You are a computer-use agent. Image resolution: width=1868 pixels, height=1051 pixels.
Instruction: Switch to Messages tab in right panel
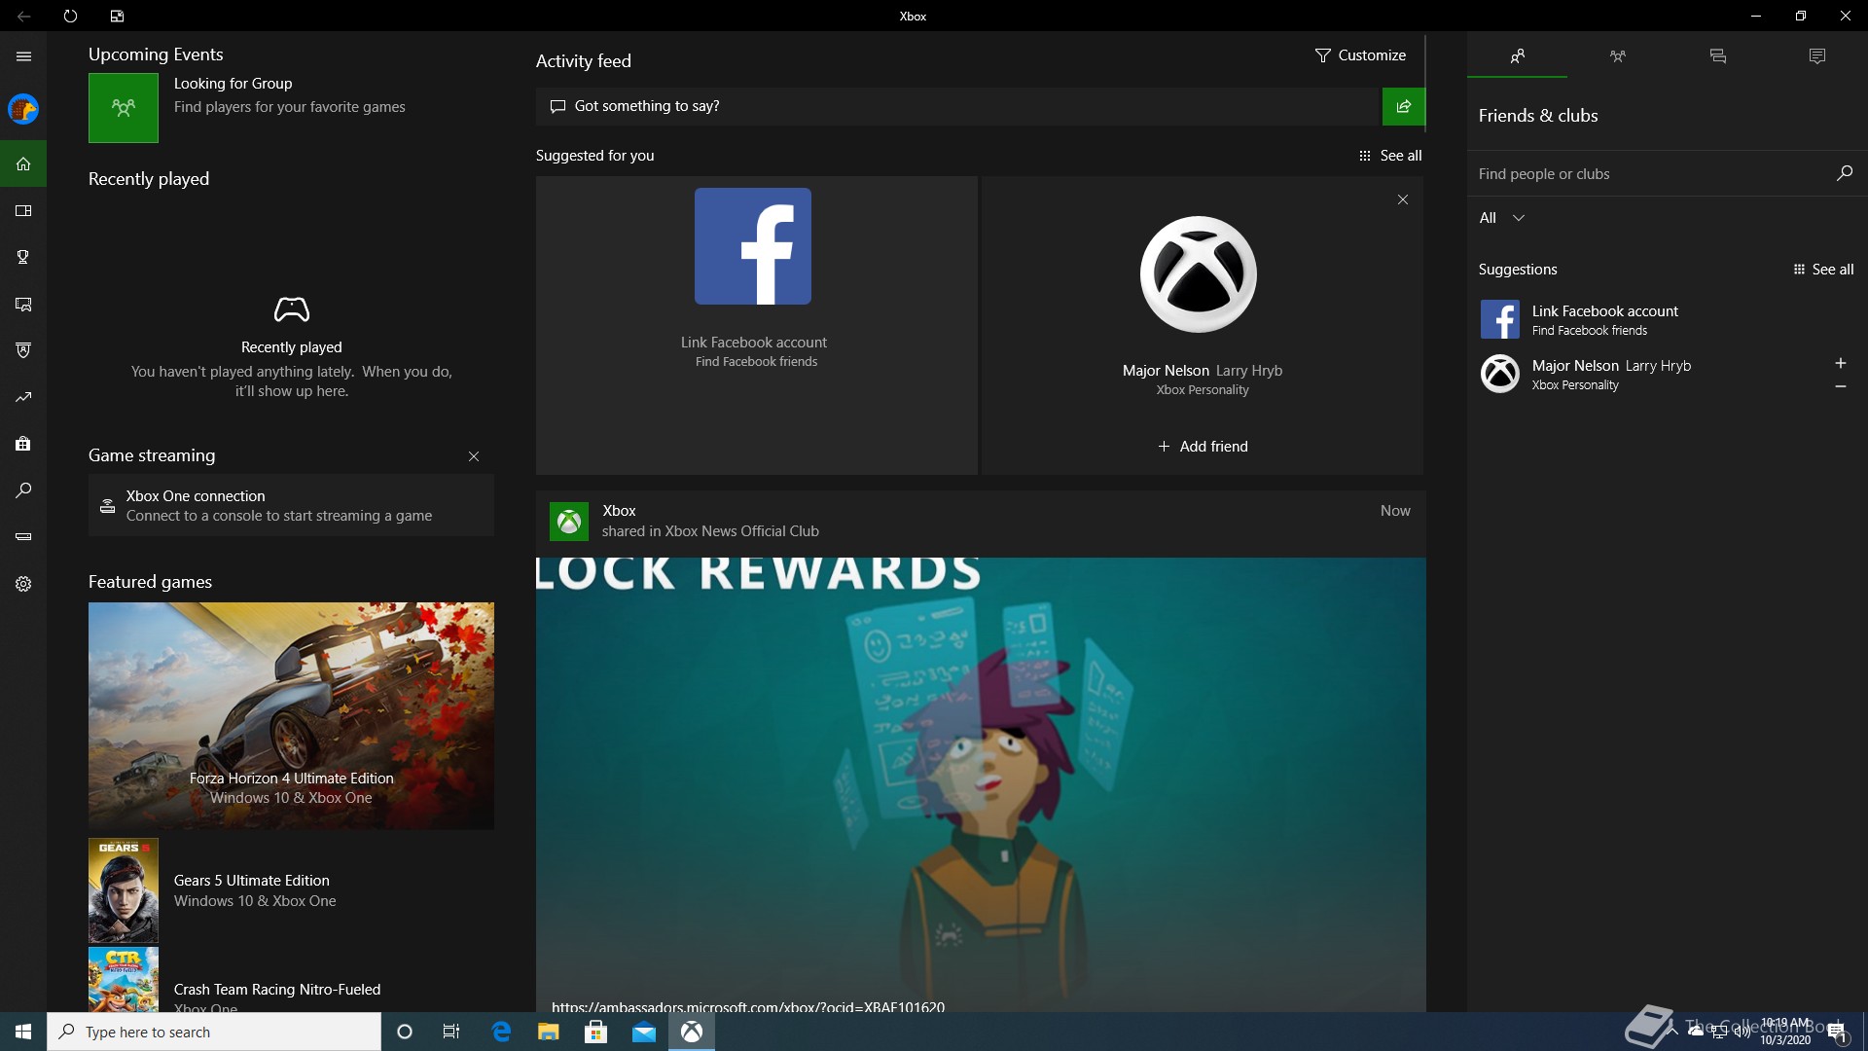click(1717, 56)
